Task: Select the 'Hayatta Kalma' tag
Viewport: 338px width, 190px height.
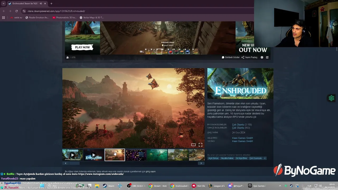Action: click(227, 158)
